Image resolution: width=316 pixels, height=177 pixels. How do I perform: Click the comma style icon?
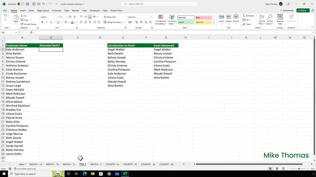(141, 22)
